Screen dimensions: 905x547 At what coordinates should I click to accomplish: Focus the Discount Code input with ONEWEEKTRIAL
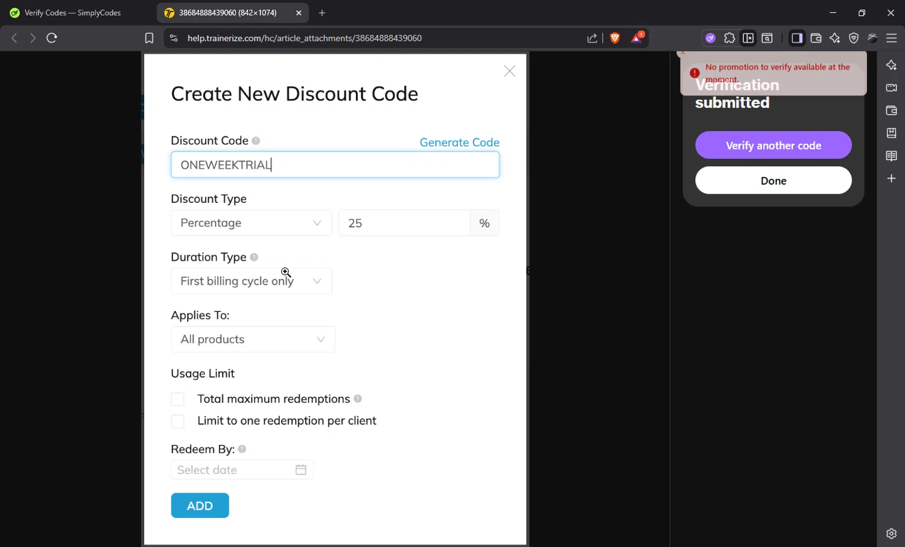pyautogui.click(x=335, y=165)
